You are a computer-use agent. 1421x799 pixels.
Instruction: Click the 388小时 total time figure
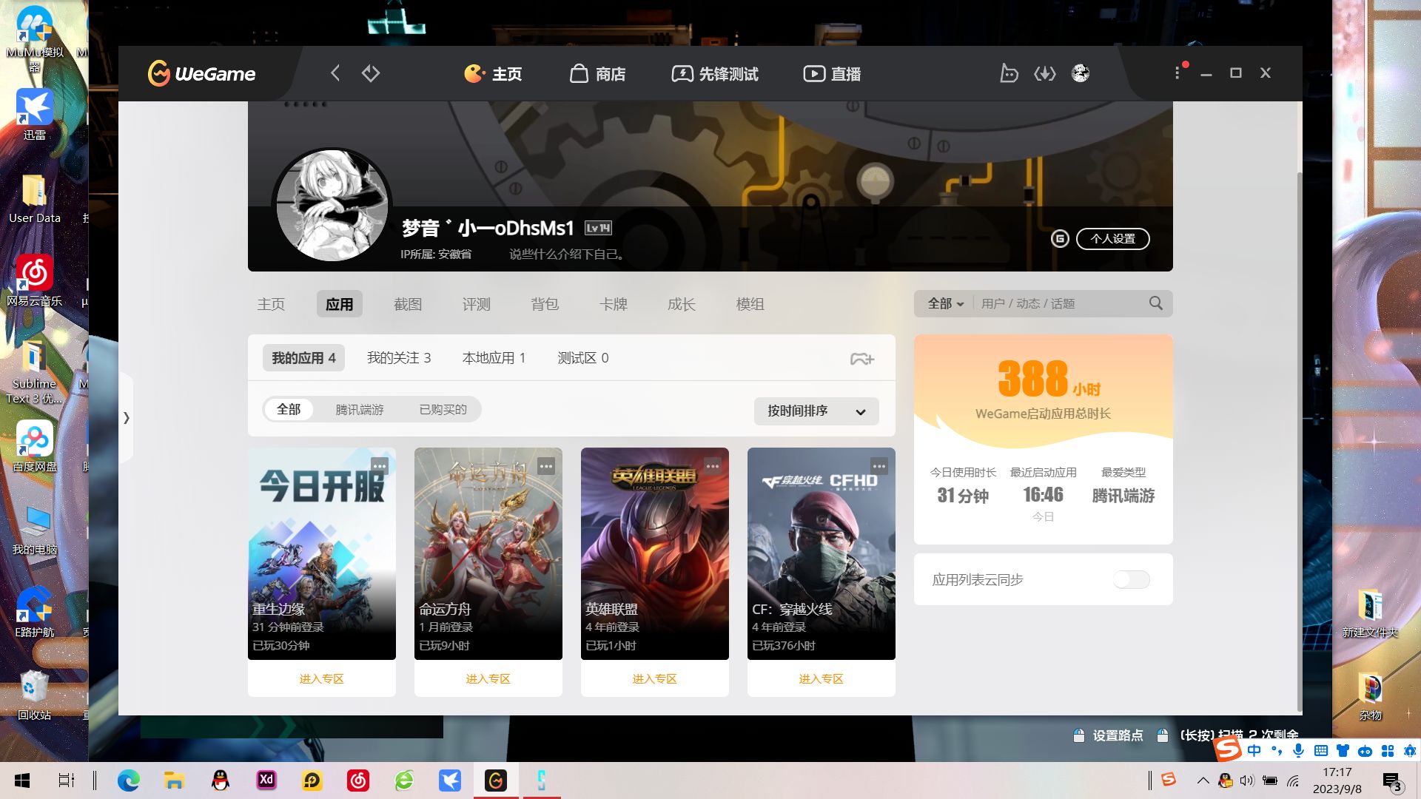(x=1049, y=379)
